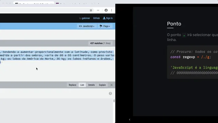Go back with the slide left chevron
The width and height of the screenshot is (218, 123).
point(129,120)
